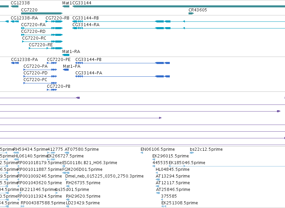The width and height of the screenshot is (285, 208).
Task: Select the long CG33144 gene bar
Action: click(x=179, y=6)
